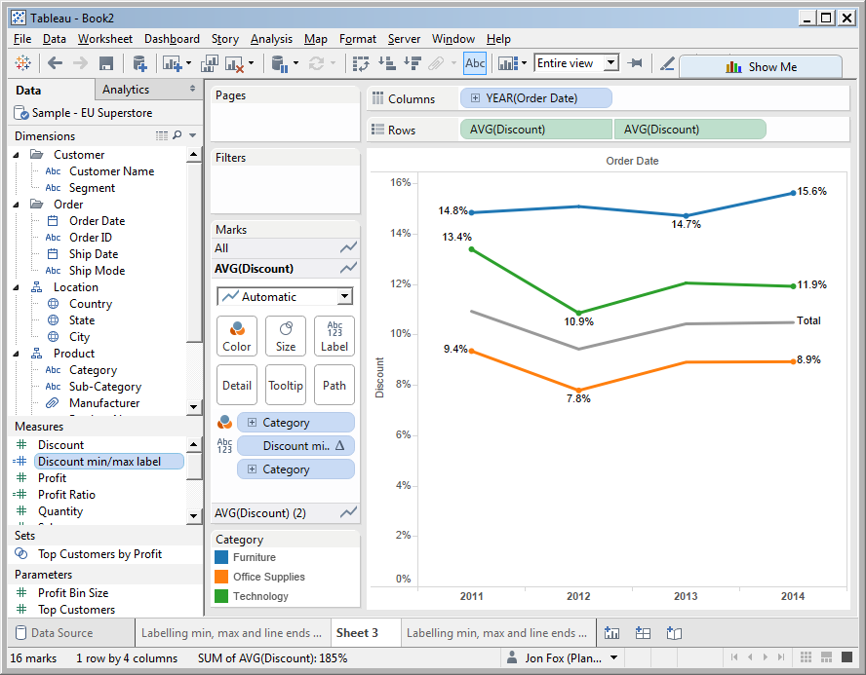Click the Undo arrow in the toolbar
Viewport: 866px width, 675px height.
pyautogui.click(x=55, y=62)
